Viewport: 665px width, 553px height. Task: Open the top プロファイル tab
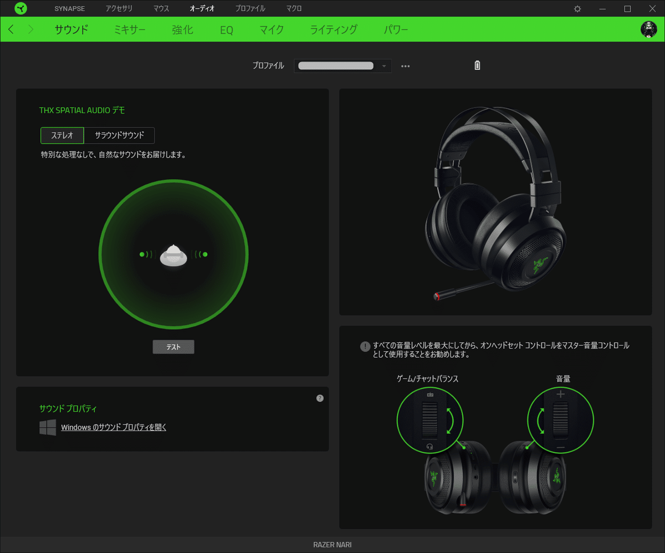pos(250,9)
